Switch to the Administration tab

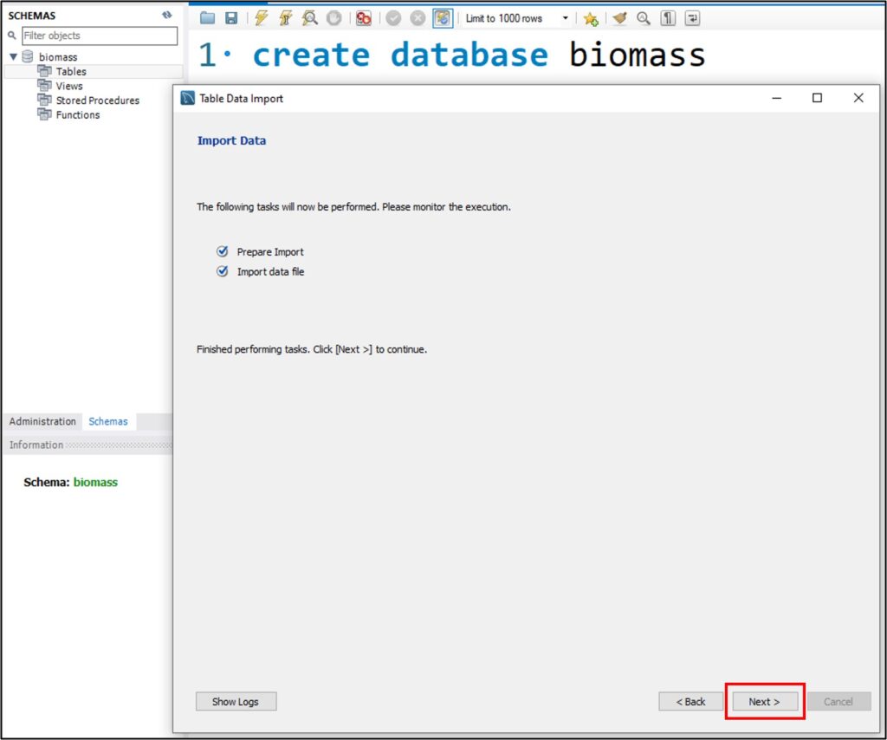point(42,422)
